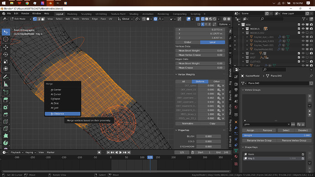
Task: Open the Material properties tab
Action: click(236, 156)
